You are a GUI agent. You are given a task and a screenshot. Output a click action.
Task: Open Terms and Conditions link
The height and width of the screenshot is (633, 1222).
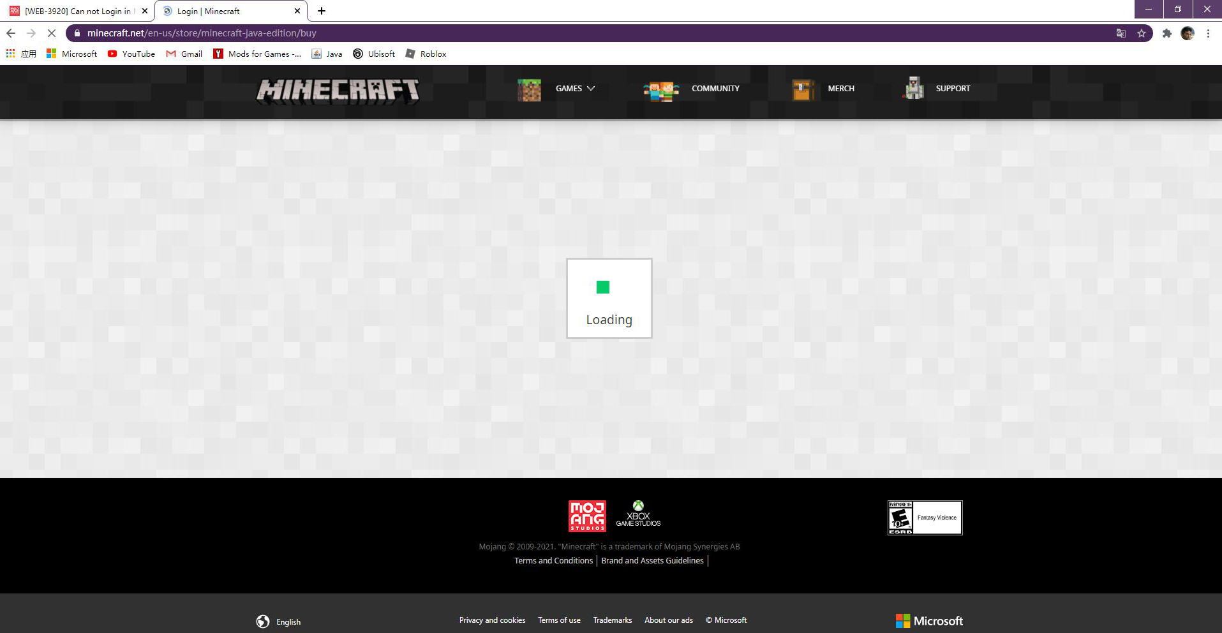coord(553,561)
